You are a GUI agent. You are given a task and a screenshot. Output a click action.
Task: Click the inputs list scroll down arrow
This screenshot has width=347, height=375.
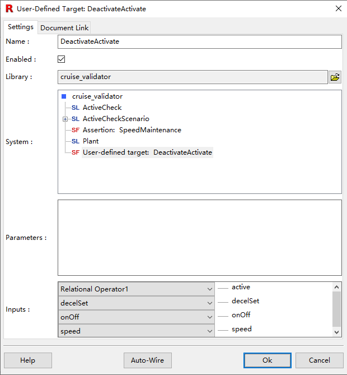tap(336, 332)
